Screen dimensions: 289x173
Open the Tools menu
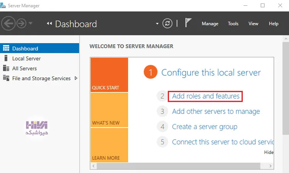(233, 24)
